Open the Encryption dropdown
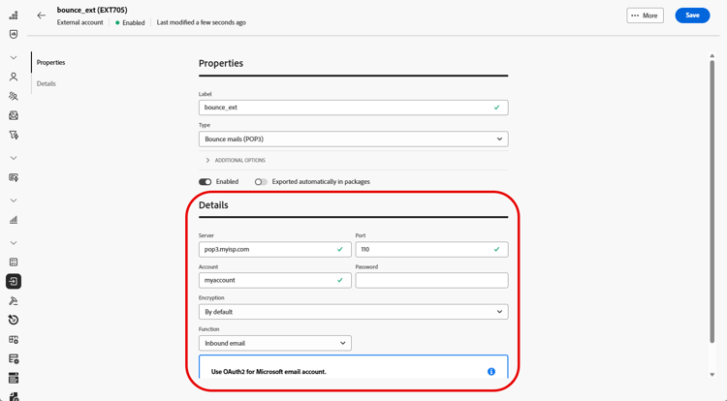The height and width of the screenshot is (401, 727). pyautogui.click(x=353, y=312)
